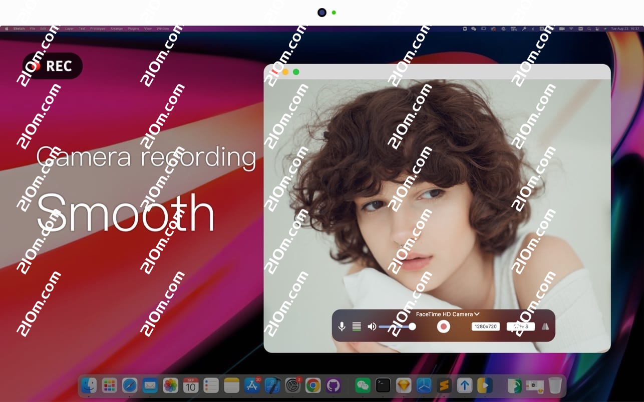
Task: Open Finder from the dock
Action: click(x=89, y=385)
